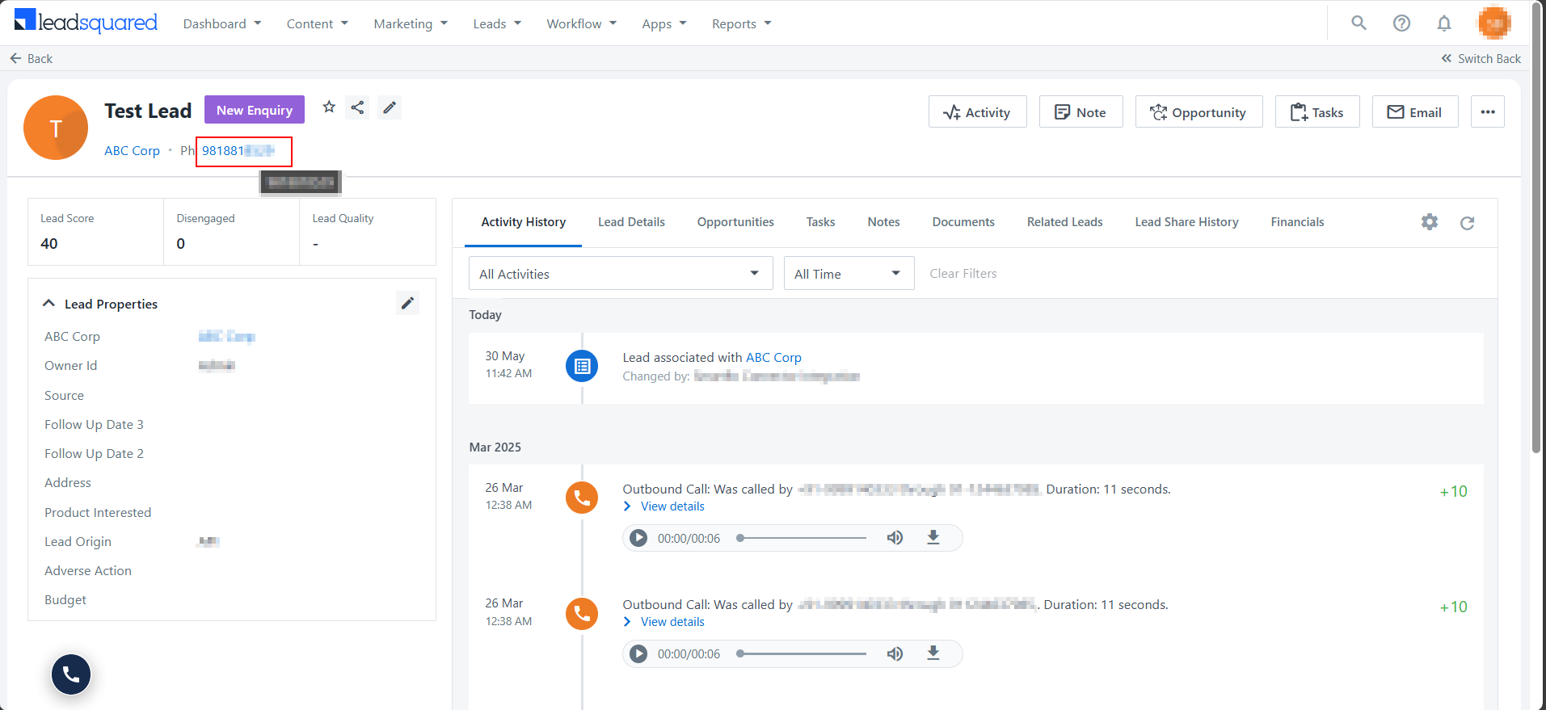This screenshot has height=710, width=1546.
Task: Click the lead phone number link
Action: coord(238,151)
